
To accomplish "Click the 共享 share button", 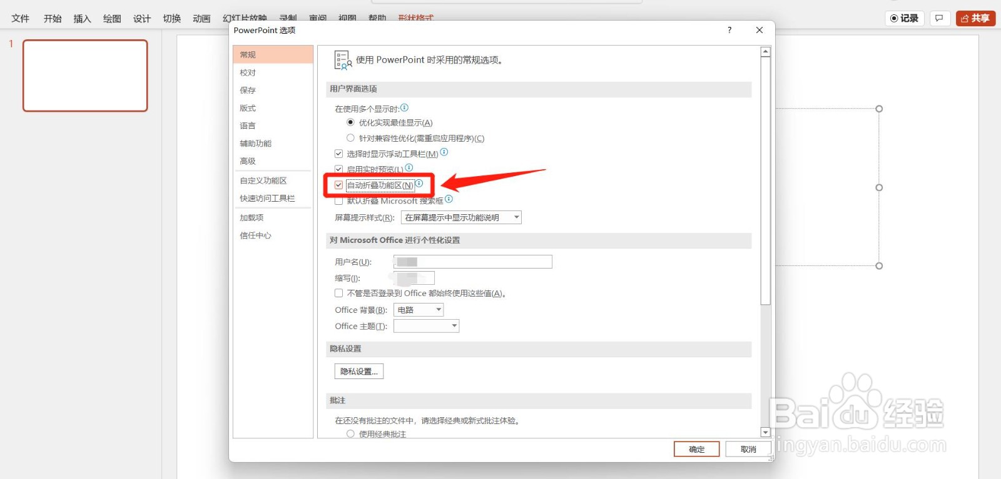I will pos(975,18).
